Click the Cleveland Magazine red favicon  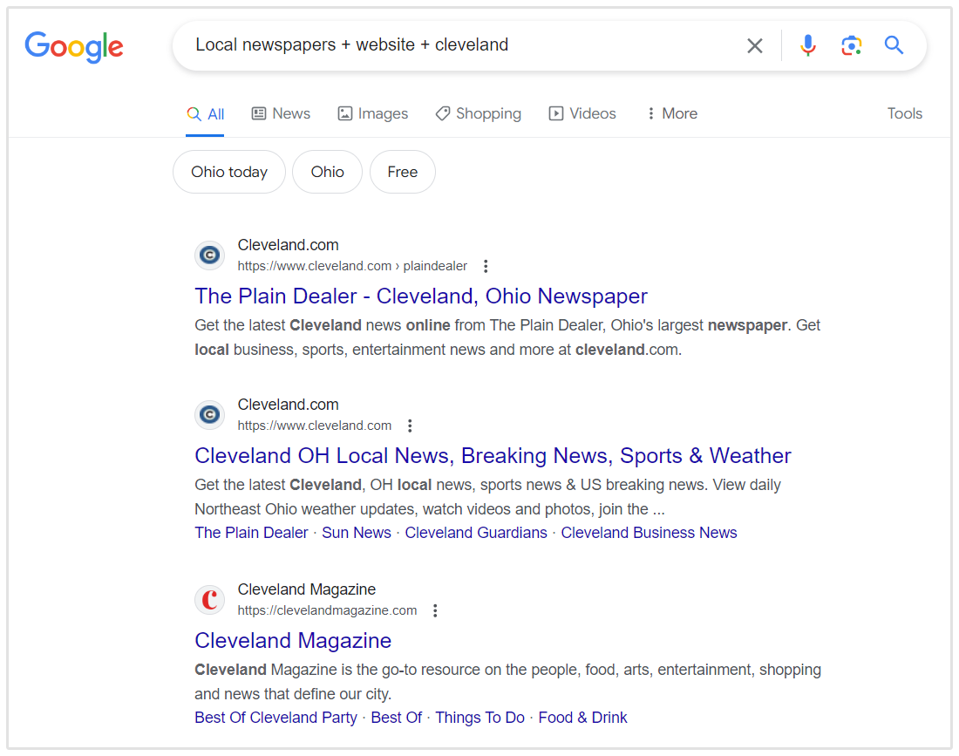(x=209, y=600)
